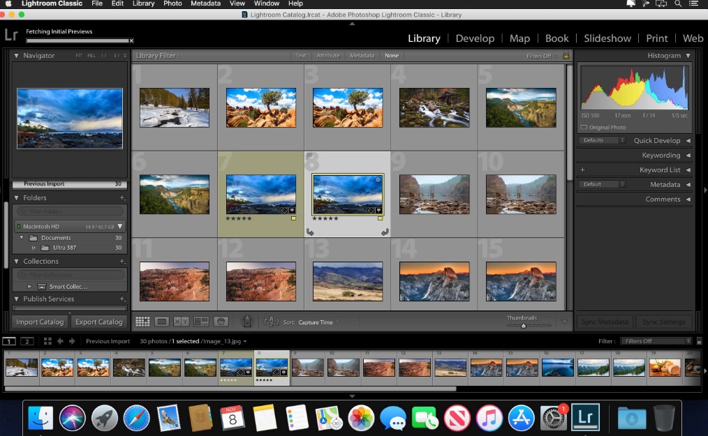Switch to Loupe view icon
The height and width of the screenshot is (436, 708).
[x=162, y=322]
